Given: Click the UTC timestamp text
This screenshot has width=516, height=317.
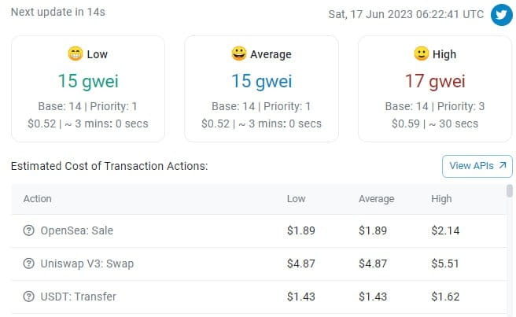Looking at the screenshot, I should point(406,14).
